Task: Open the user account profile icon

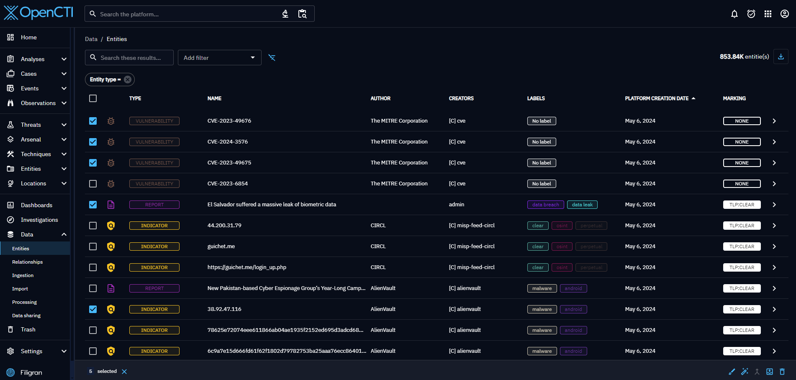Action: pos(784,14)
